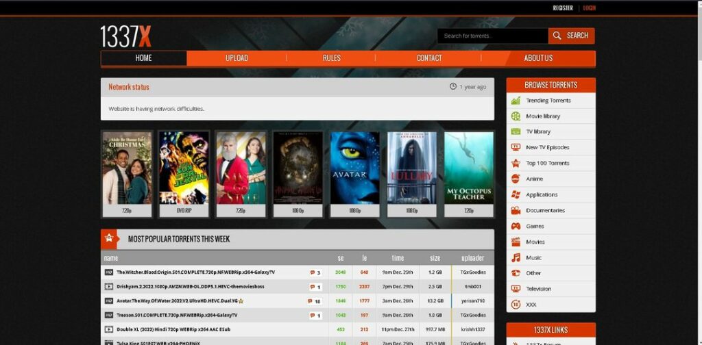Select the Christmas movie poster thumbnail
This screenshot has height=345, width=702.
[x=127, y=168]
